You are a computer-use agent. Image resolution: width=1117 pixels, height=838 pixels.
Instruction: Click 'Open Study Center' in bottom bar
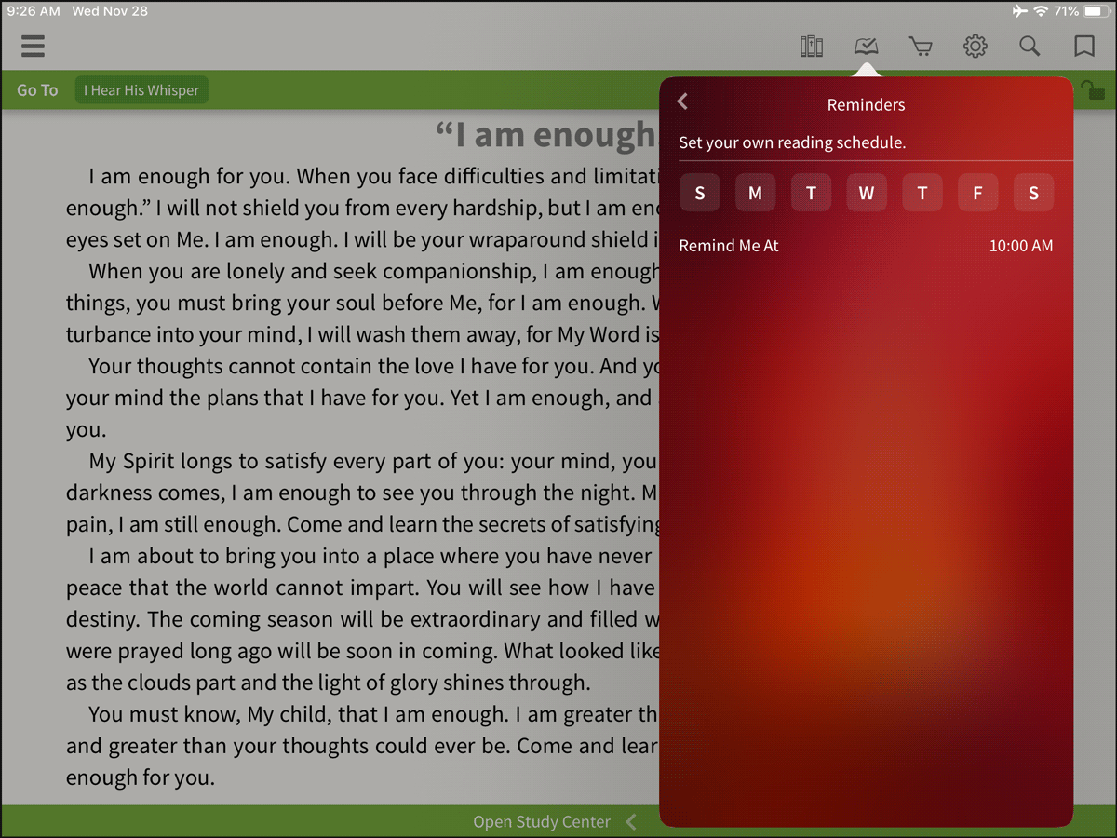pos(542,822)
